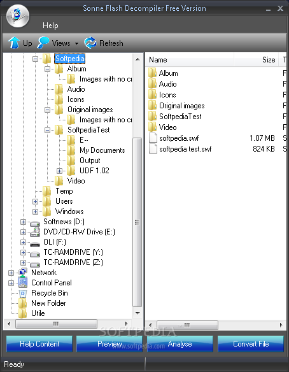Click the TC-RAMDRIVE (Y:) drive icon
The width and height of the screenshot is (289, 372).
point(35,254)
